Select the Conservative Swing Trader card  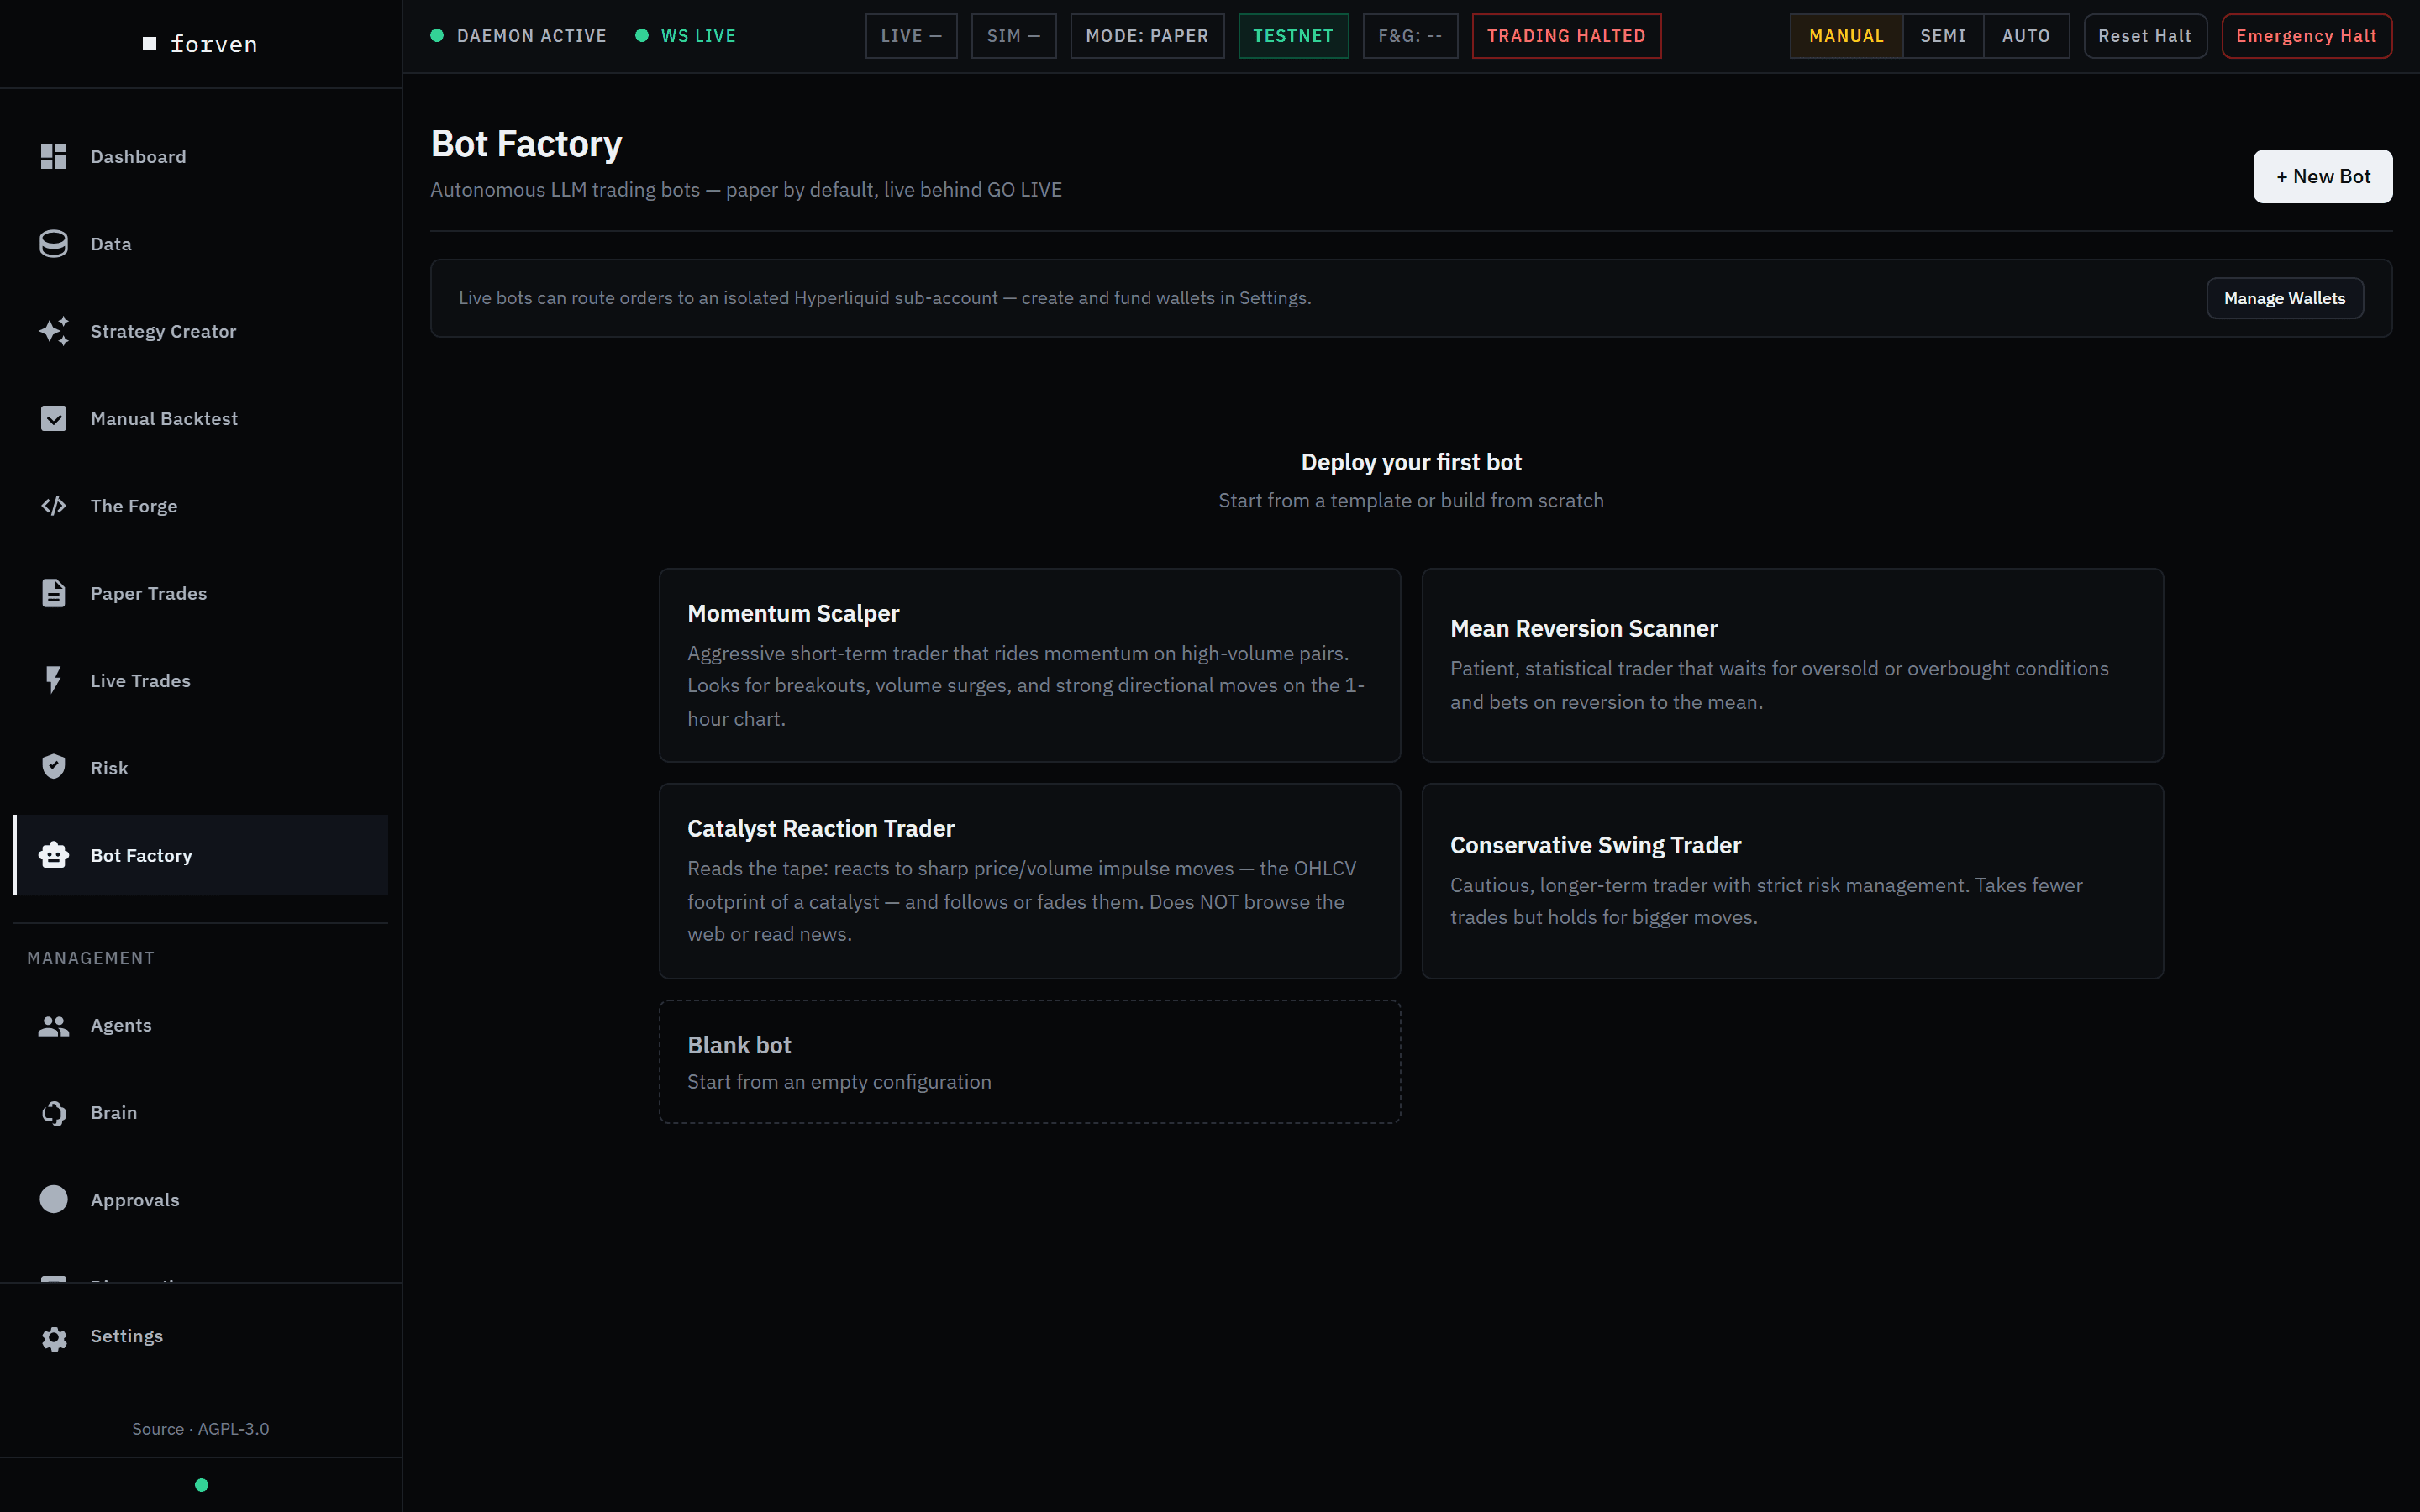1792,881
